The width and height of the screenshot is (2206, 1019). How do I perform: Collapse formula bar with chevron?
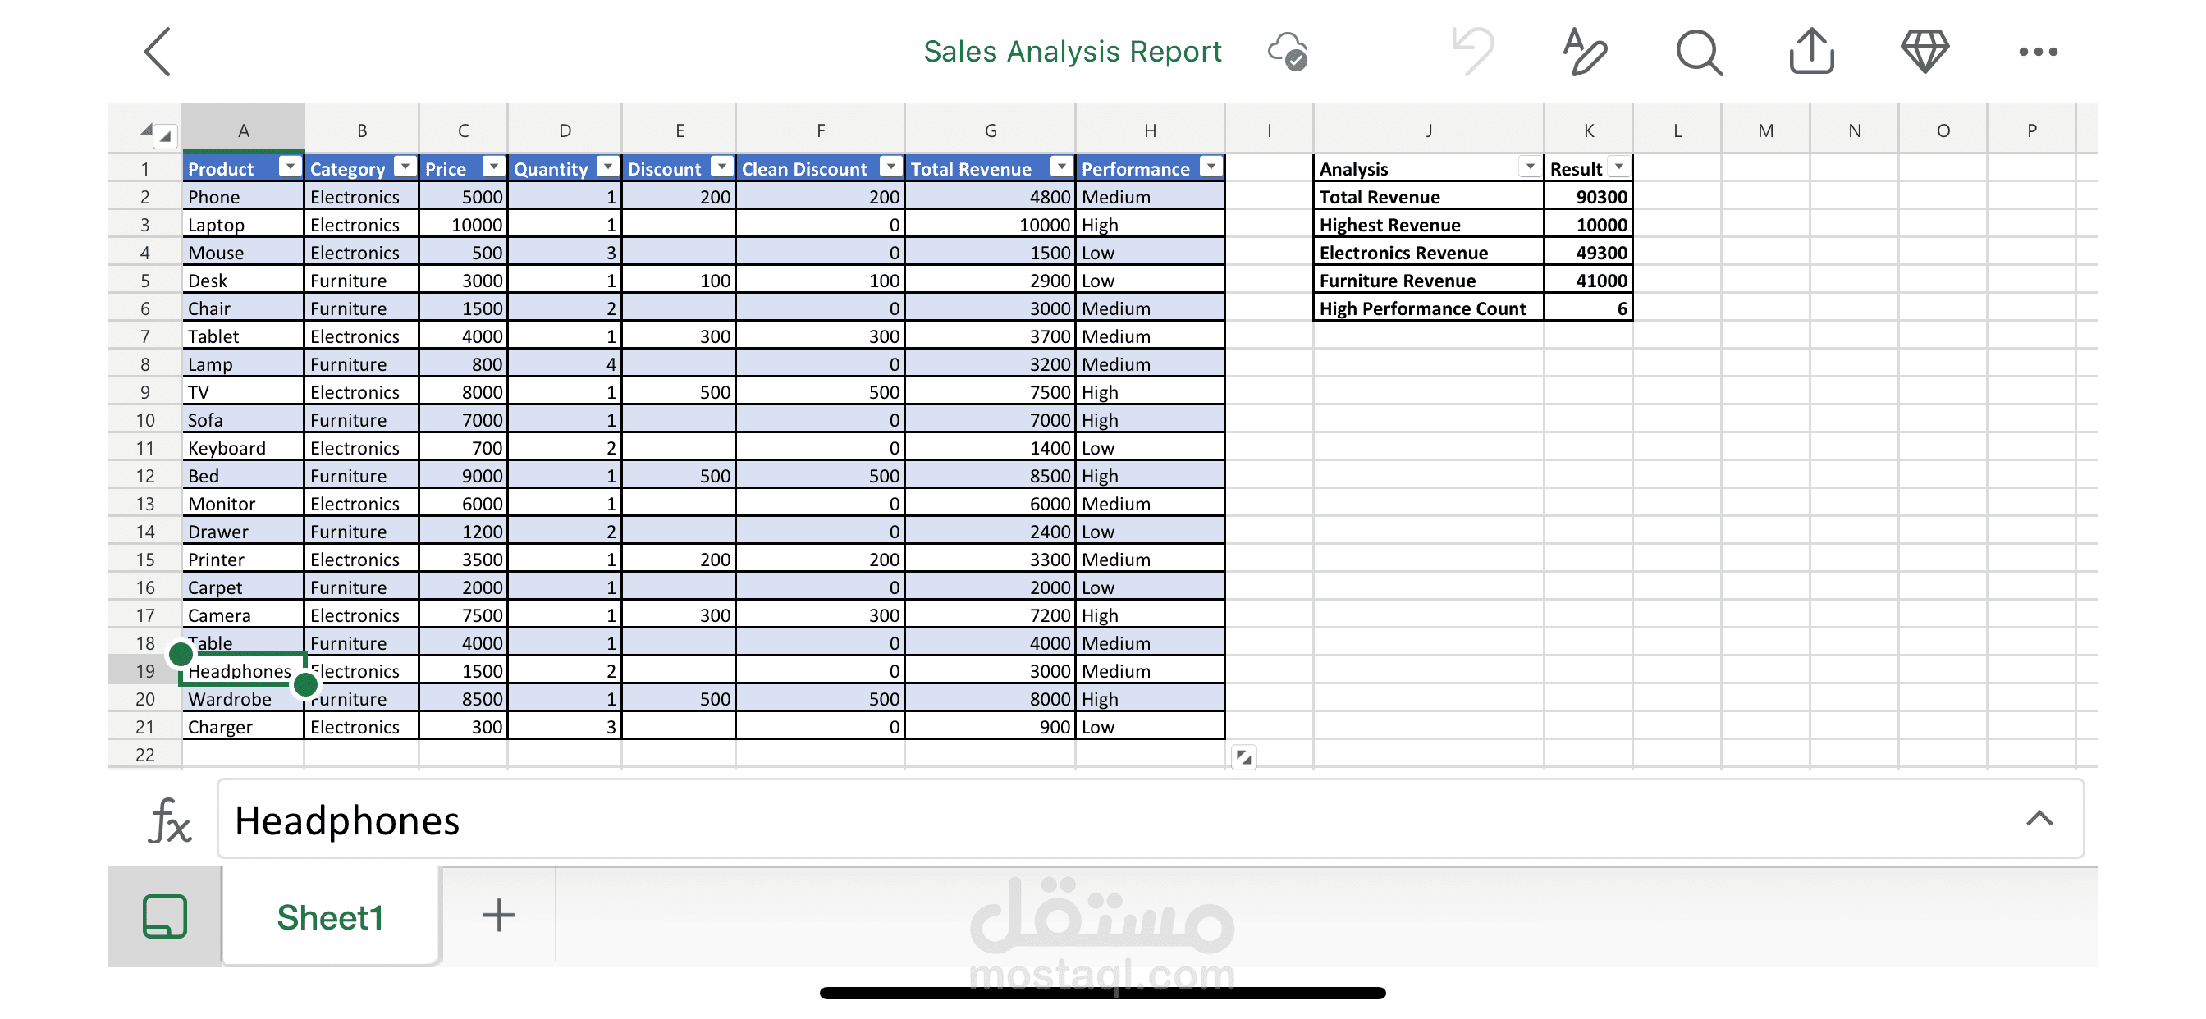click(2039, 819)
